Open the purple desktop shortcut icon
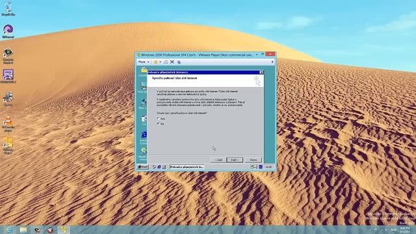The height and width of the screenshot is (234, 416). pos(8,76)
